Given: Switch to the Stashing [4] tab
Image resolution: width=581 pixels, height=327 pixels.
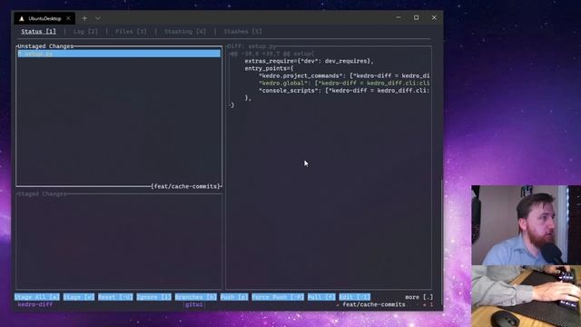Looking at the screenshot, I should 185,32.
